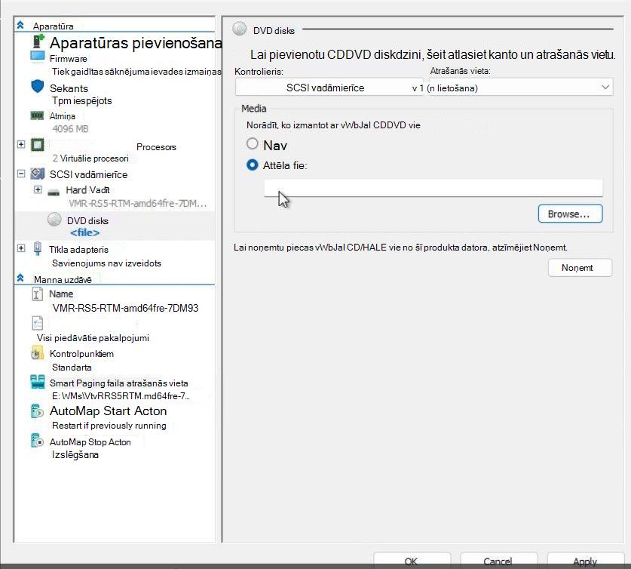This screenshot has width=631, height=569.
Task: Select the Firmware tree entry
Action: [69, 59]
